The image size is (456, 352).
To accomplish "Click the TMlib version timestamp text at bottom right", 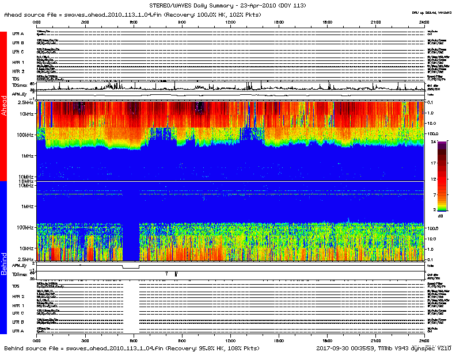I will [383, 349].
